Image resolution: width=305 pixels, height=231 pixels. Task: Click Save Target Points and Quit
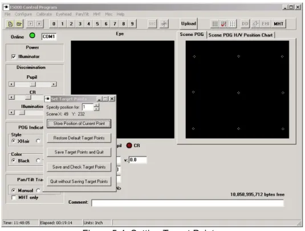point(79,152)
